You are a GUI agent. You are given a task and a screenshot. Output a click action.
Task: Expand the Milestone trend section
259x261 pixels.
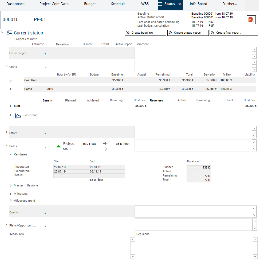[x=10, y=201]
